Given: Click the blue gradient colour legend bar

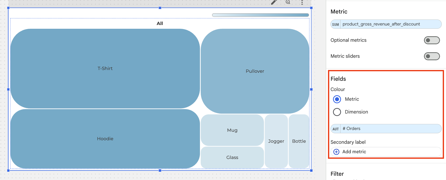Looking at the screenshot, I should [x=260, y=15].
